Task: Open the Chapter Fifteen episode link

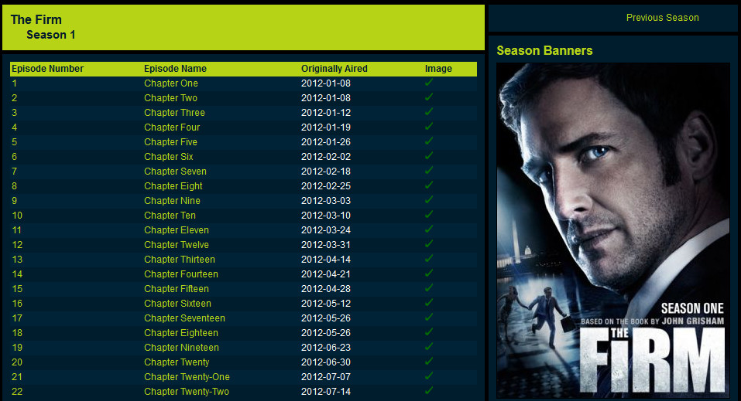Action: pos(177,288)
